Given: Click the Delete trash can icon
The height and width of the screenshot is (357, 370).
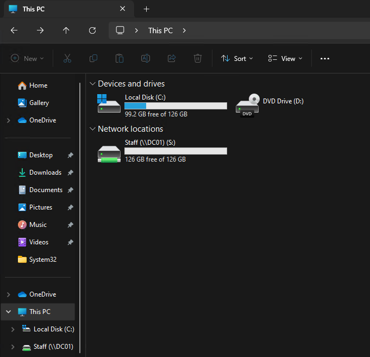Looking at the screenshot, I should 198,58.
